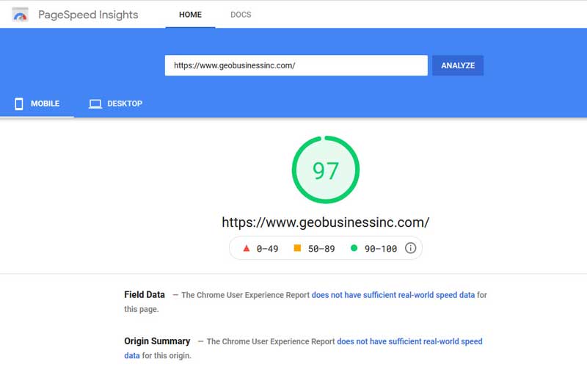Screen dimensions: 587x378
Task: Open the score legend info icon
Action: 411,248
